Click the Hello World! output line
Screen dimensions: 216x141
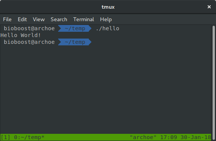(20, 35)
